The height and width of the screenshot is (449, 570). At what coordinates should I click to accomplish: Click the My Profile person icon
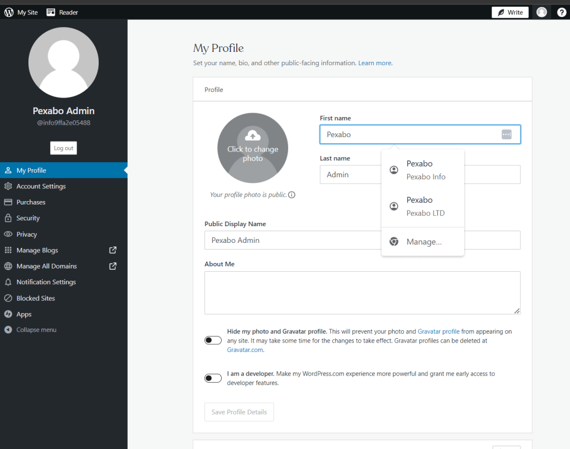[8, 170]
